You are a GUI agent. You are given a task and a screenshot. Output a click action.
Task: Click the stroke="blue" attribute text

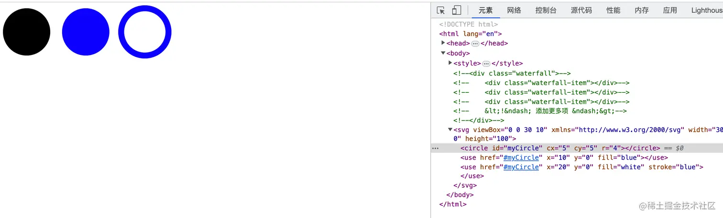674,167
